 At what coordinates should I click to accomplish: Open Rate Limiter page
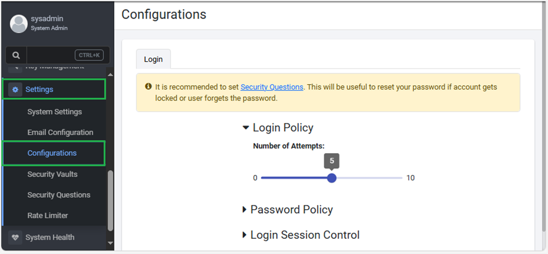[48, 215]
